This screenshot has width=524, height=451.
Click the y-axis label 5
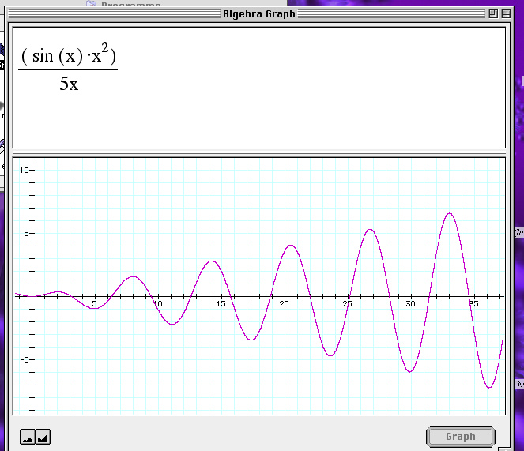coord(26,234)
